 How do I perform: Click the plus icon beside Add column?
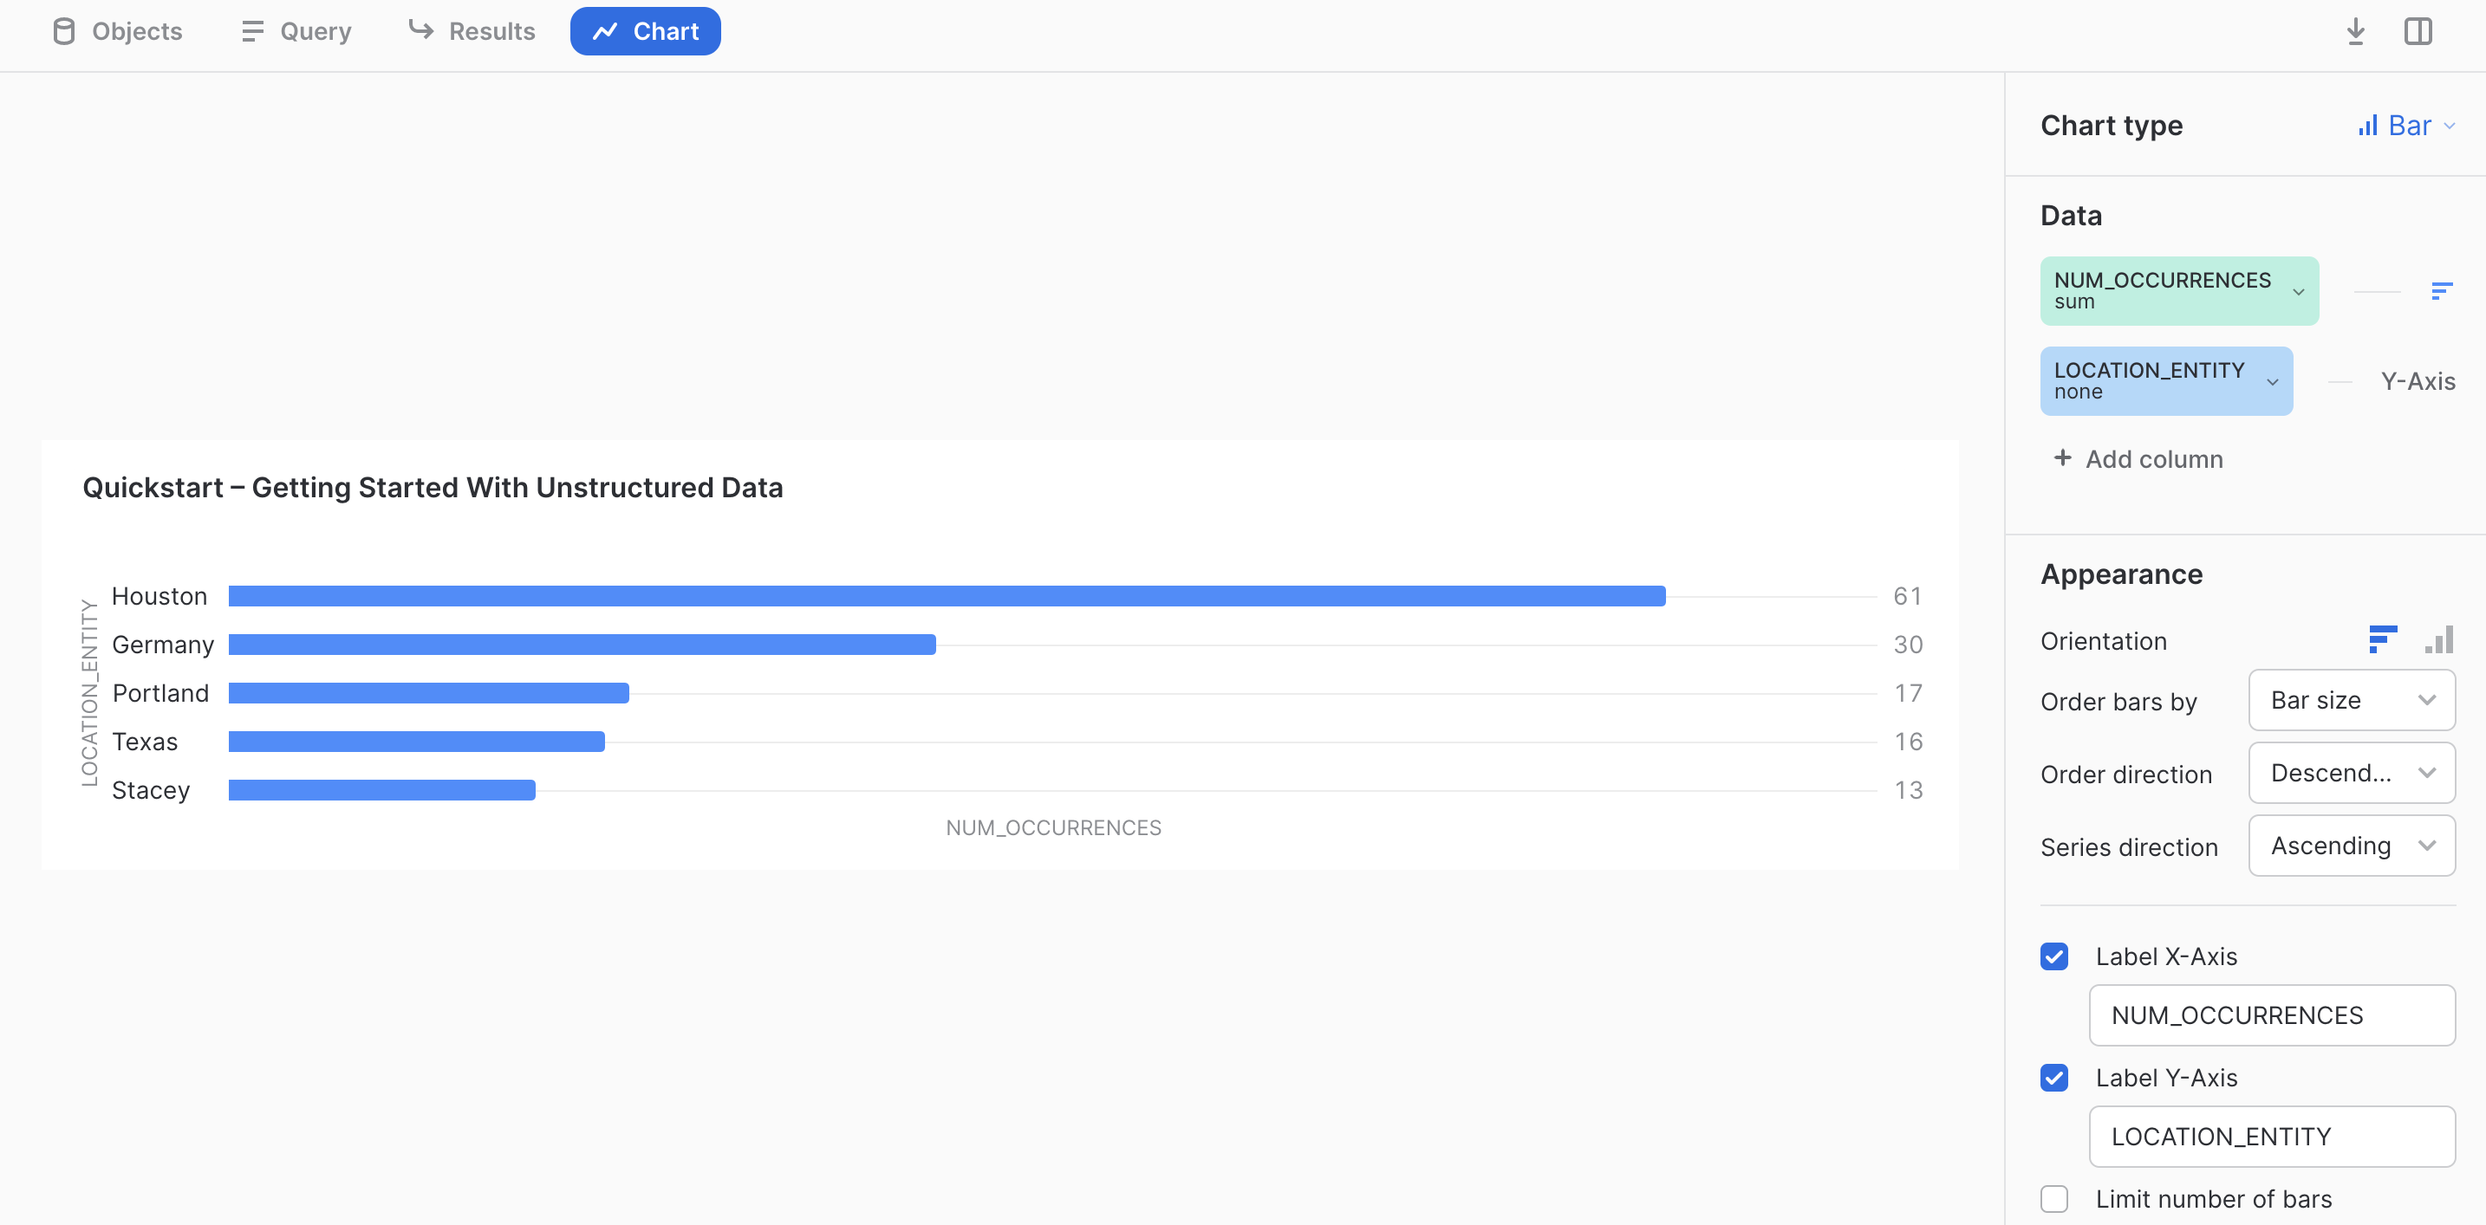[x=2062, y=458]
